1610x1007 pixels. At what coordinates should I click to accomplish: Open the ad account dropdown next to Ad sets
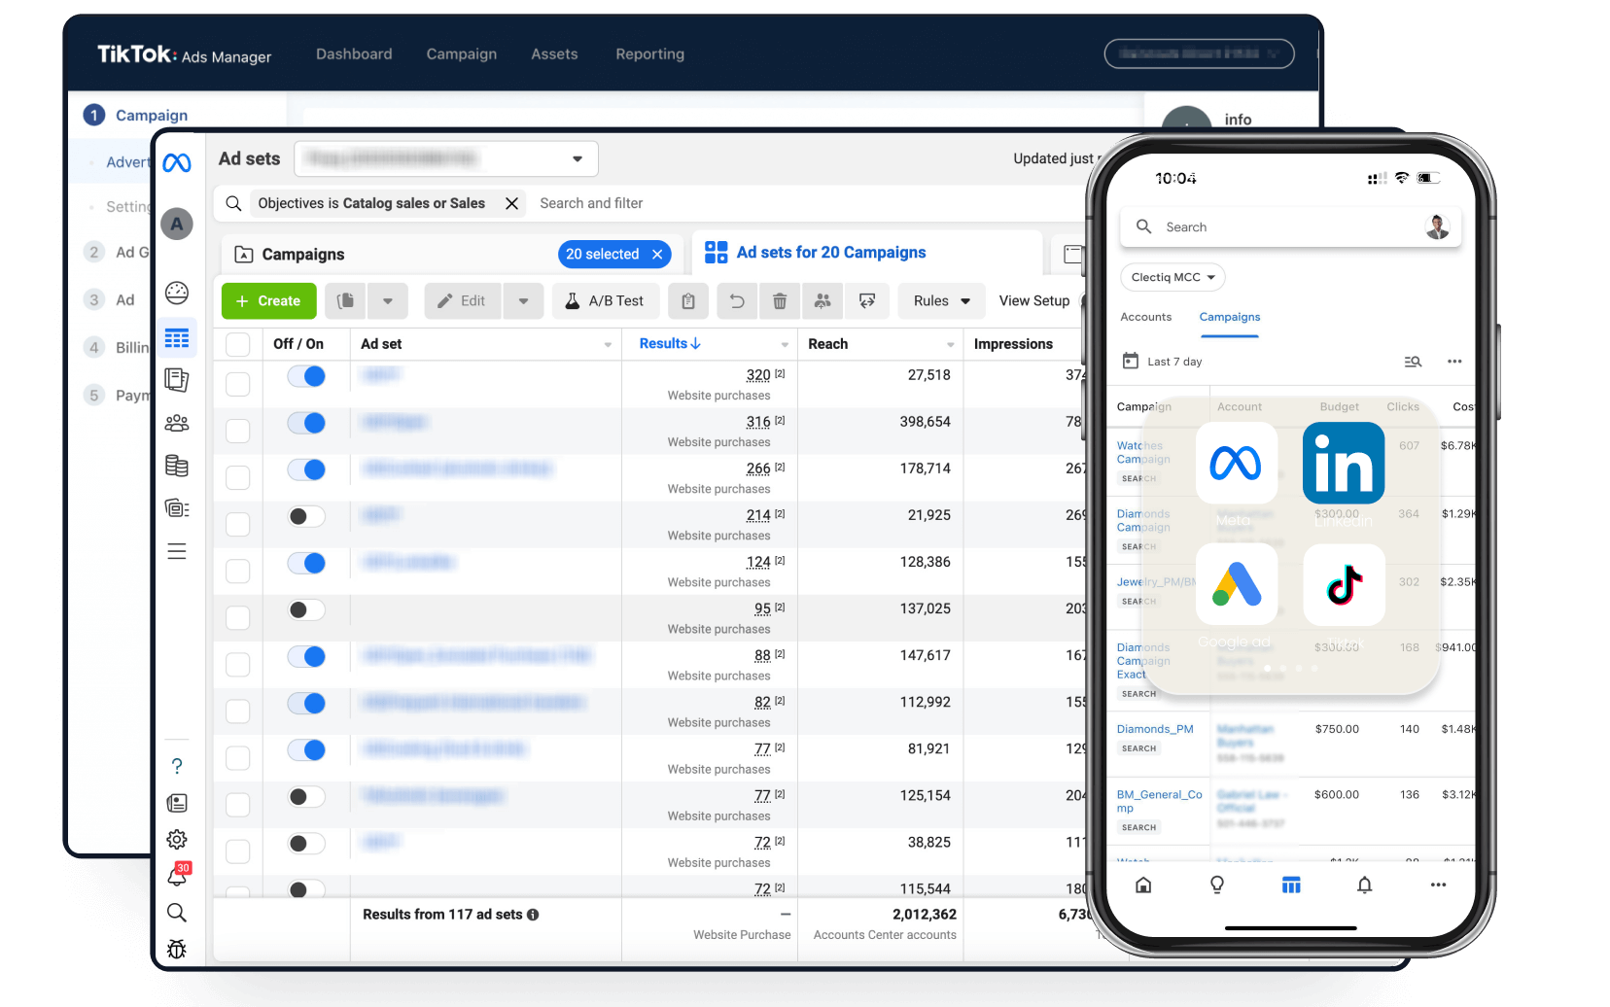pyautogui.click(x=446, y=158)
